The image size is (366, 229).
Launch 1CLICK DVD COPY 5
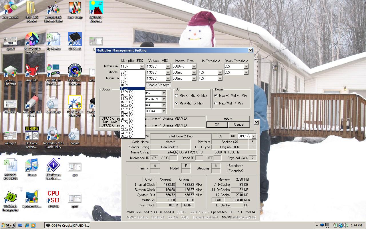(32, 43)
